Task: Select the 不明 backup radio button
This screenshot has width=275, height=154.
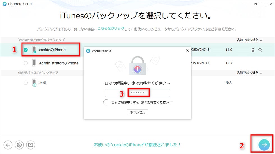Action: point(26,83)
